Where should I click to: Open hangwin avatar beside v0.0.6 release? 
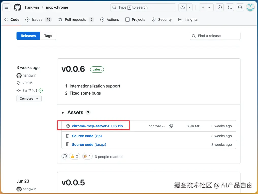click(19, 76)
